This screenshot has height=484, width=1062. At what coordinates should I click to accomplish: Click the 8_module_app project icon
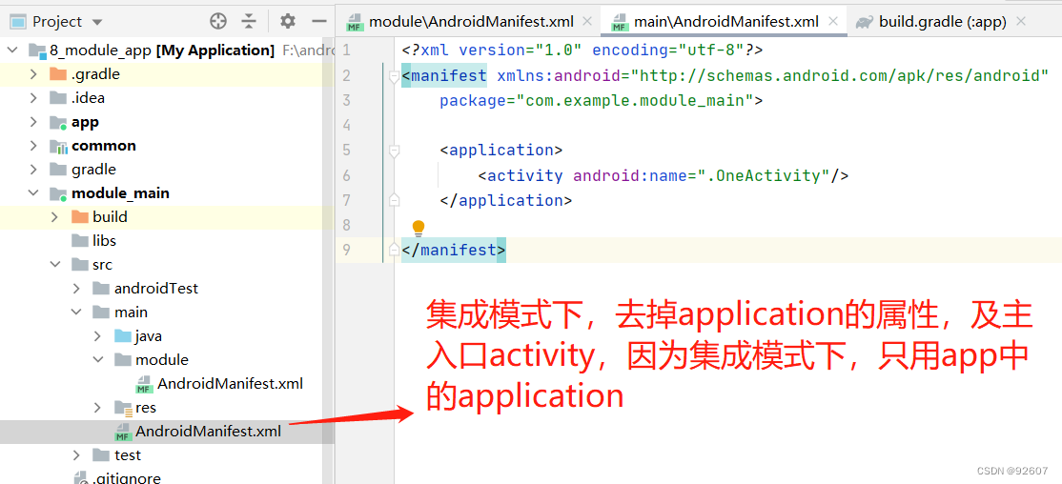[x=37, y=50]
